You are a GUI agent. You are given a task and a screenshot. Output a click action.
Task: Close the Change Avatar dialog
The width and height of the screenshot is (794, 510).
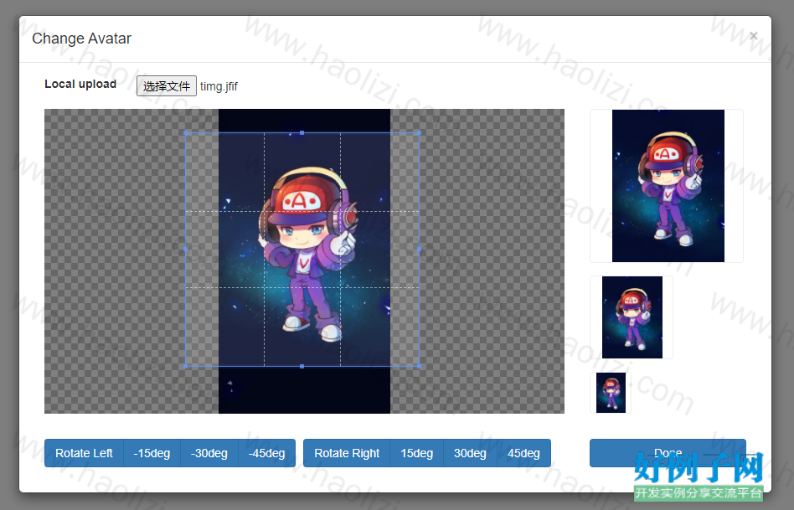click(x=754, y=35)
